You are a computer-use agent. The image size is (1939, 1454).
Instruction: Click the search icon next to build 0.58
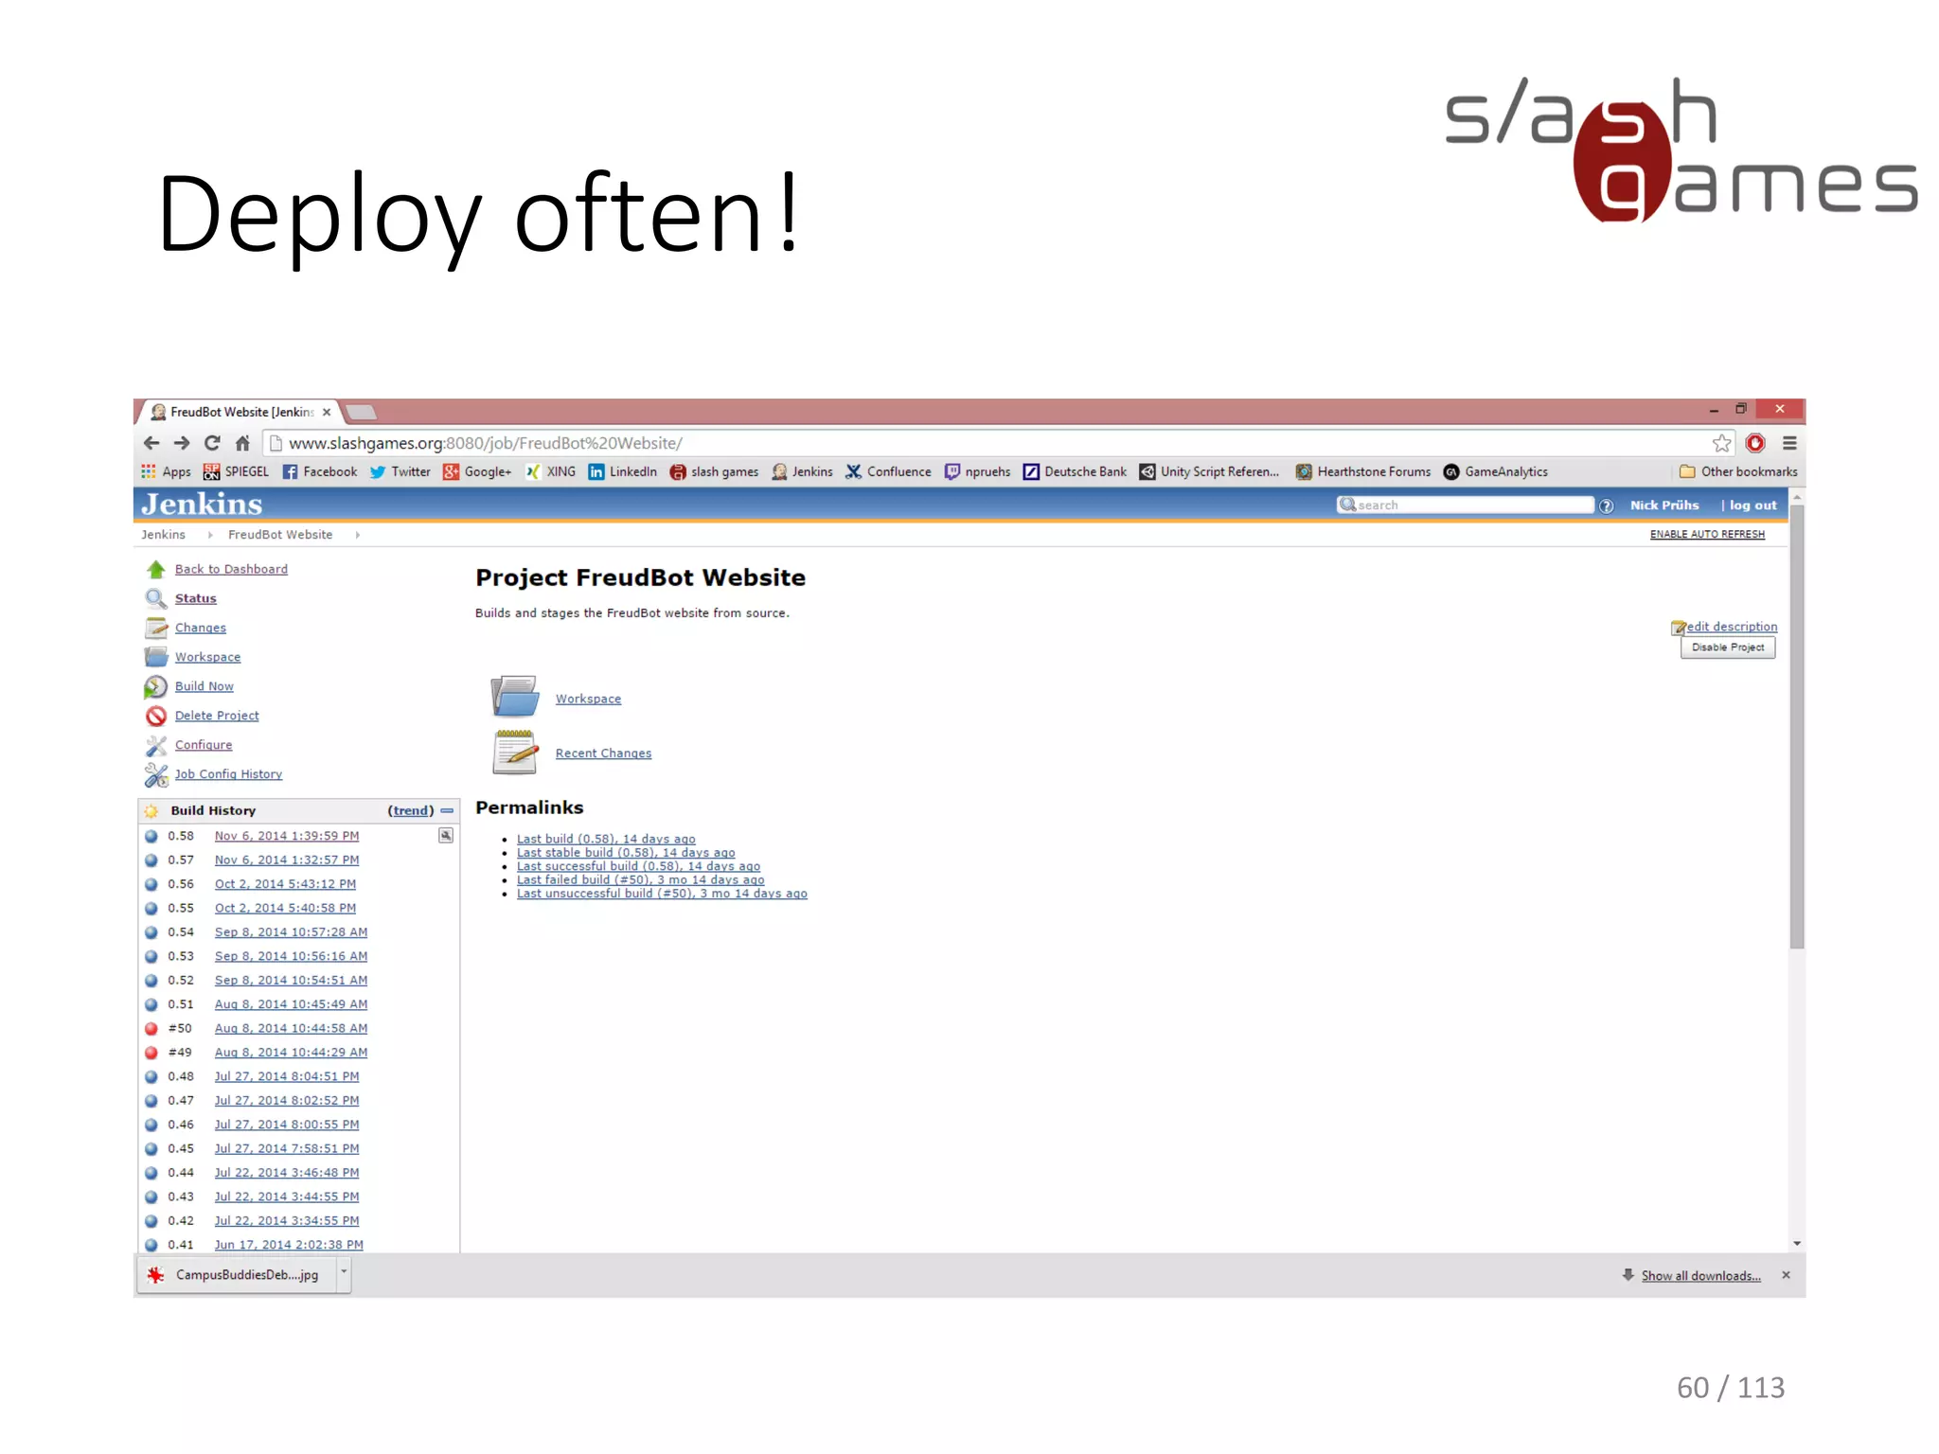[445, 835]
